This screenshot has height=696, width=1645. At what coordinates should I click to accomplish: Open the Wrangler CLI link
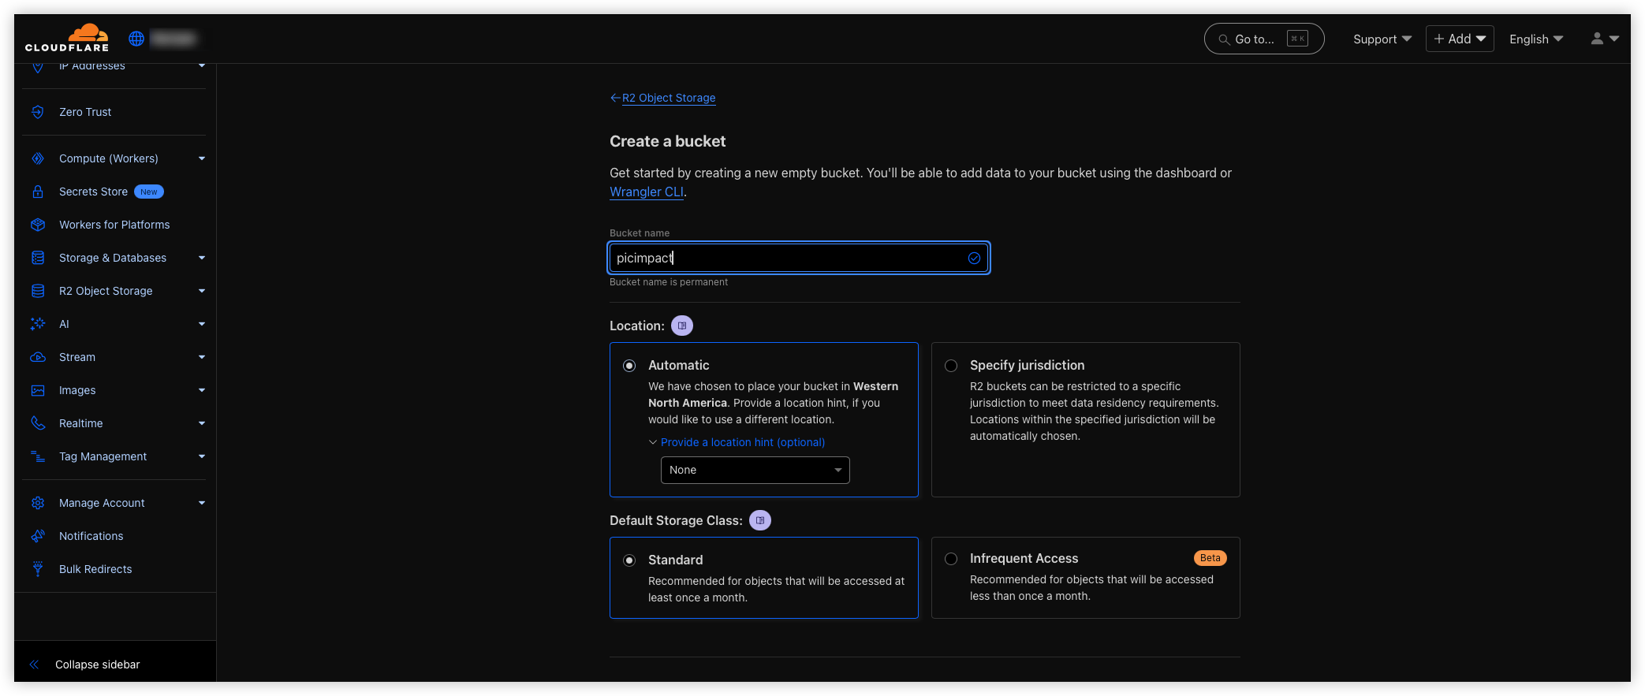[647, 192]
